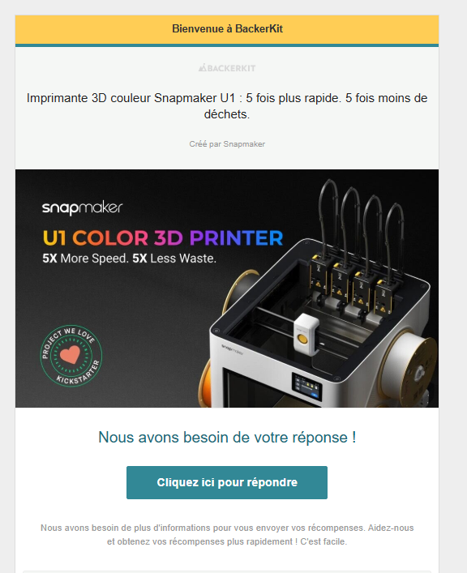467x573 pixels.
Task: Click the paragraph about sending your rewards
Action: tap(227, 535)
